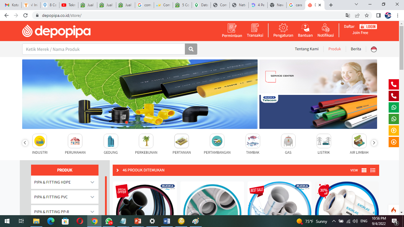Click the lower green WhatsApp side button
404x227 pixels.
click(x=394, y=119)
